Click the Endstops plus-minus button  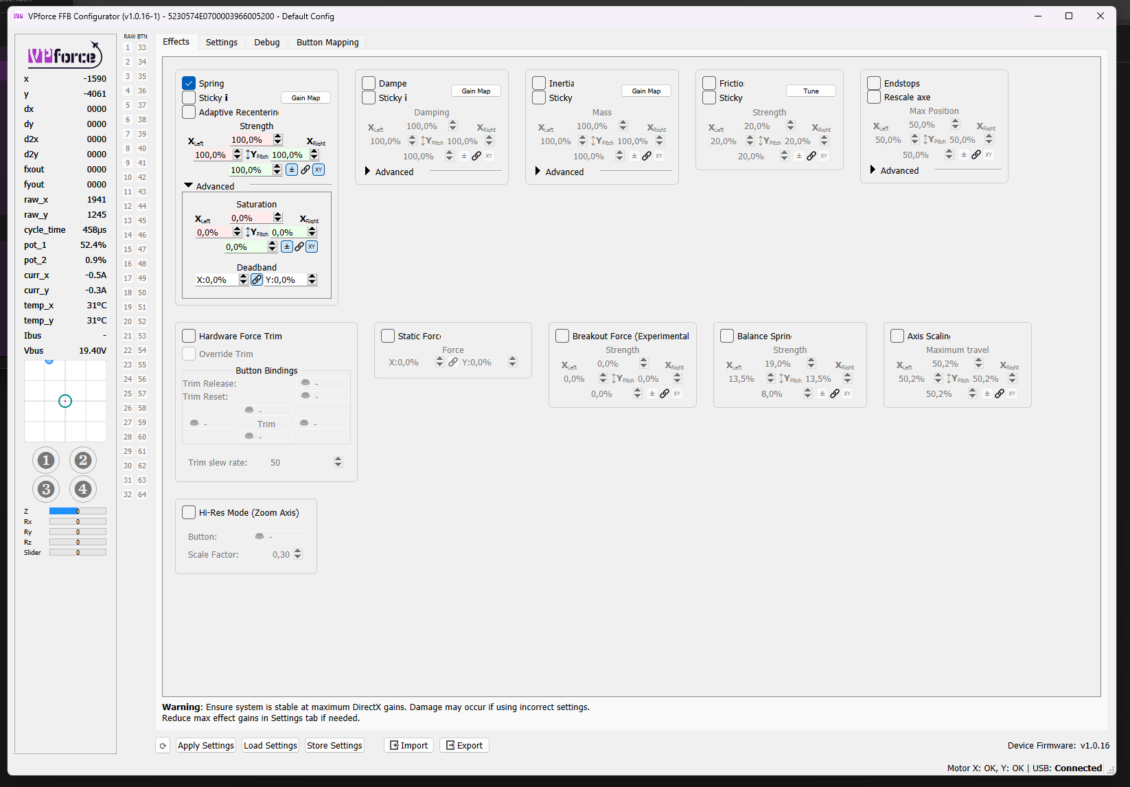(x=964, y=155)
